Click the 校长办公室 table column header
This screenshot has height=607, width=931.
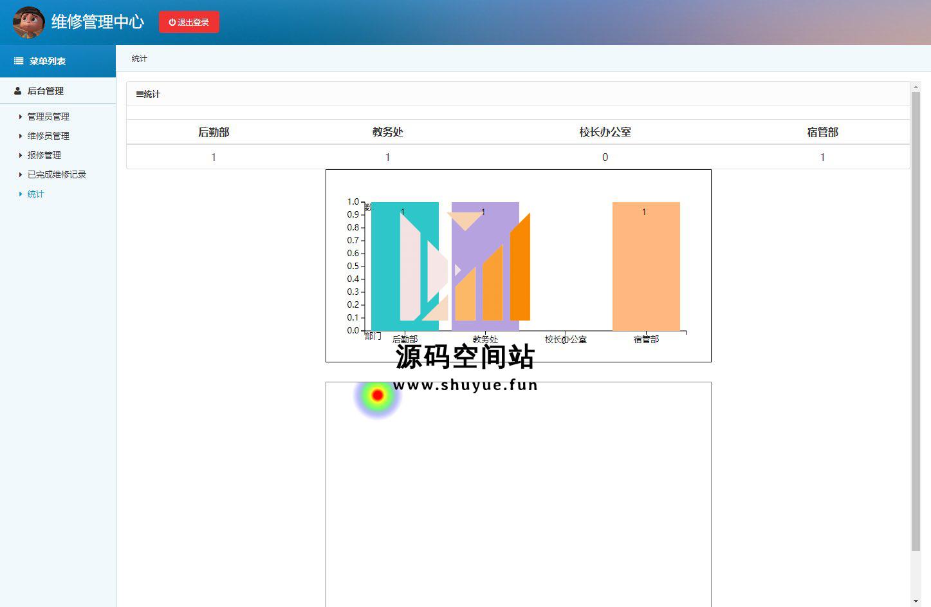pos(605,132)
